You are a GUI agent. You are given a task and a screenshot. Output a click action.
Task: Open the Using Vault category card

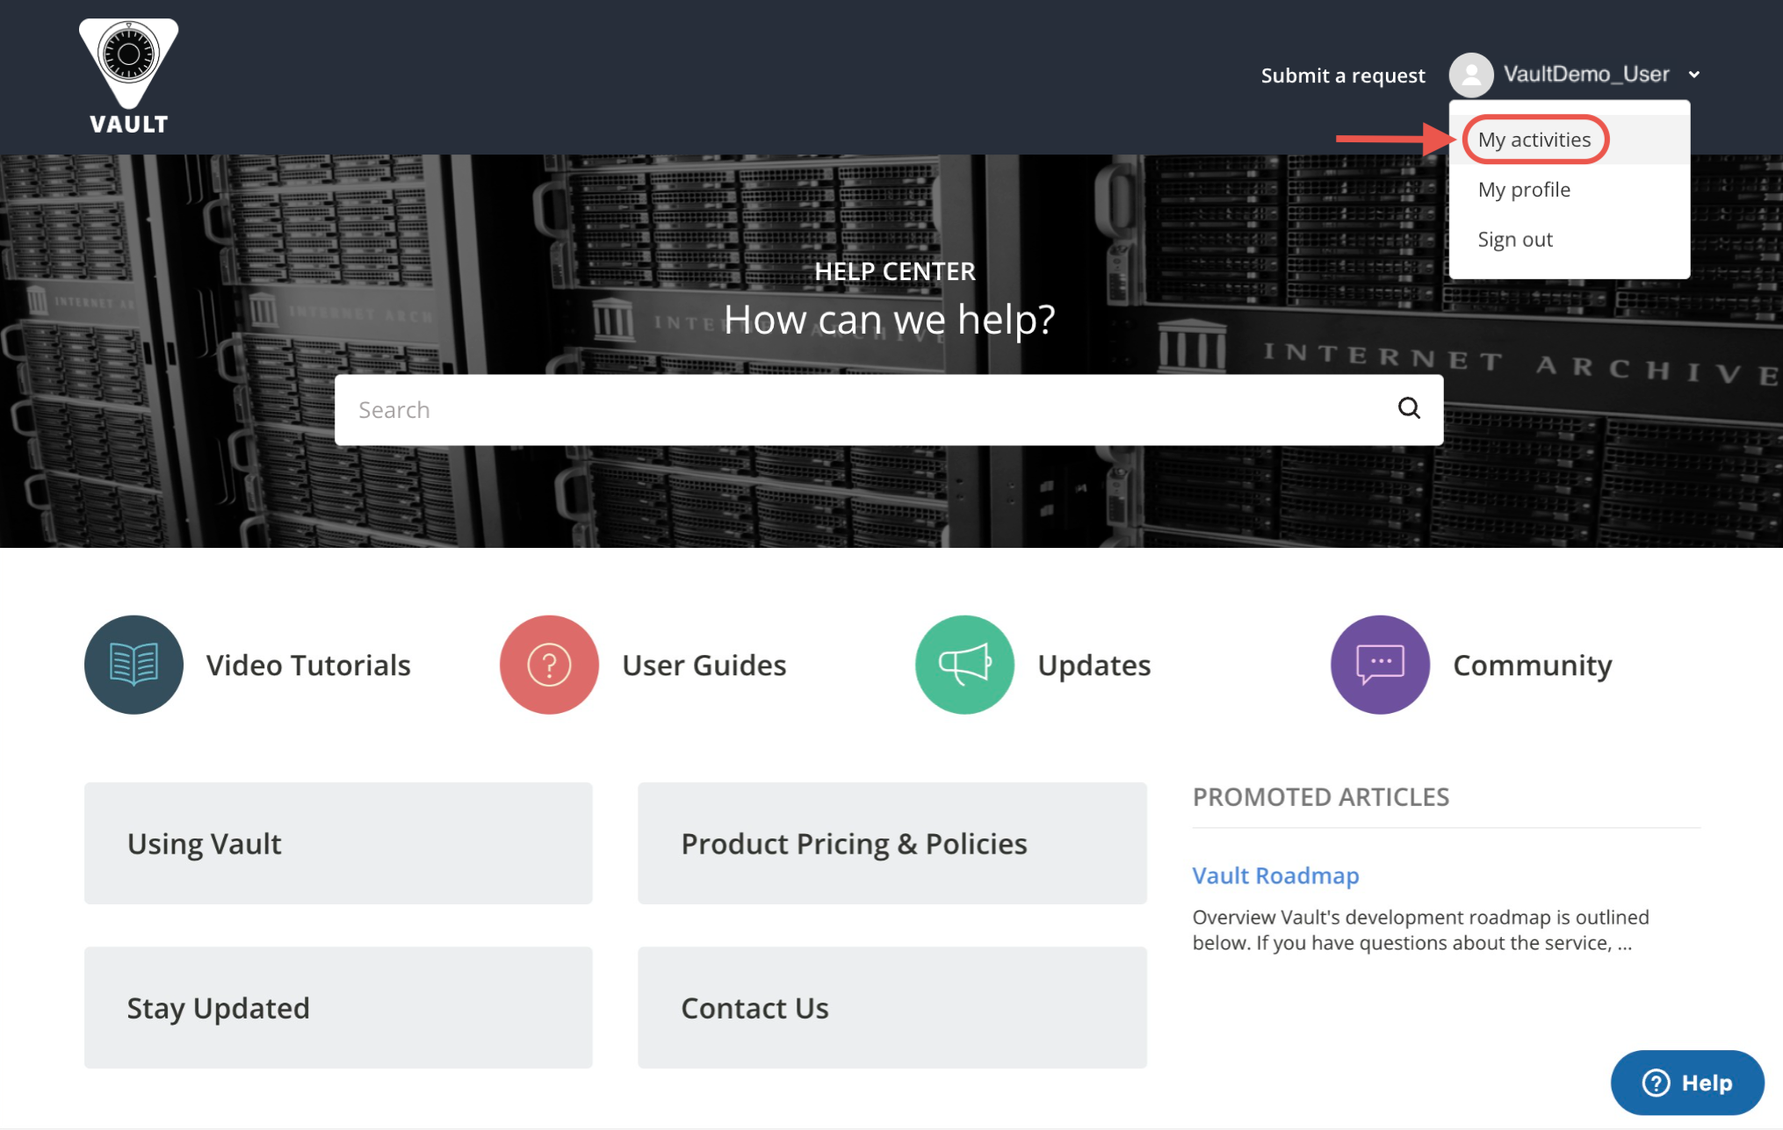click(338, 843)
